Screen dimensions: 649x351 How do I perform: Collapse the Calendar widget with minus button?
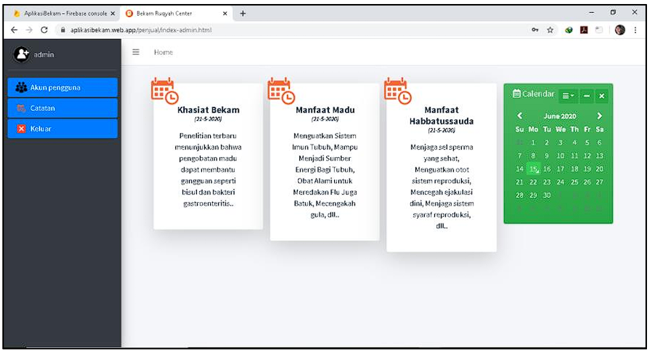pos(587,96)
